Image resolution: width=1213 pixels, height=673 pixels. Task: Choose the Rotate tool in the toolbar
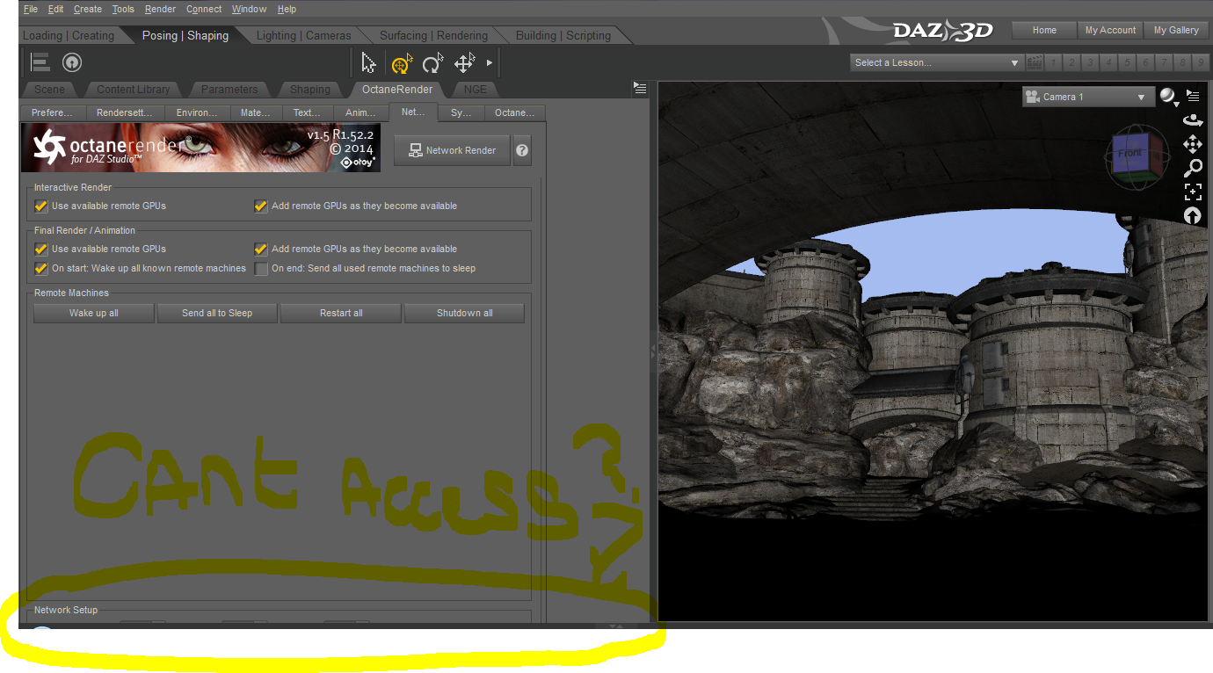432,63
